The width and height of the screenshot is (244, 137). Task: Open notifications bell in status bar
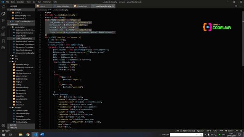(x=241, y=131)
